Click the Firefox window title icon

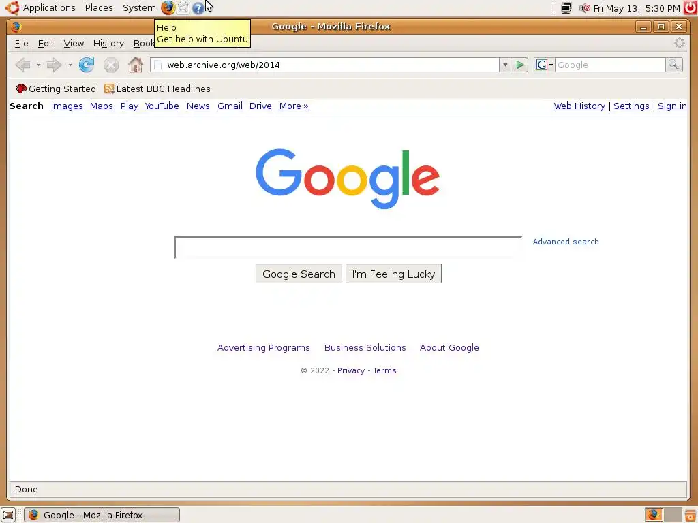(x=16, y=27)
